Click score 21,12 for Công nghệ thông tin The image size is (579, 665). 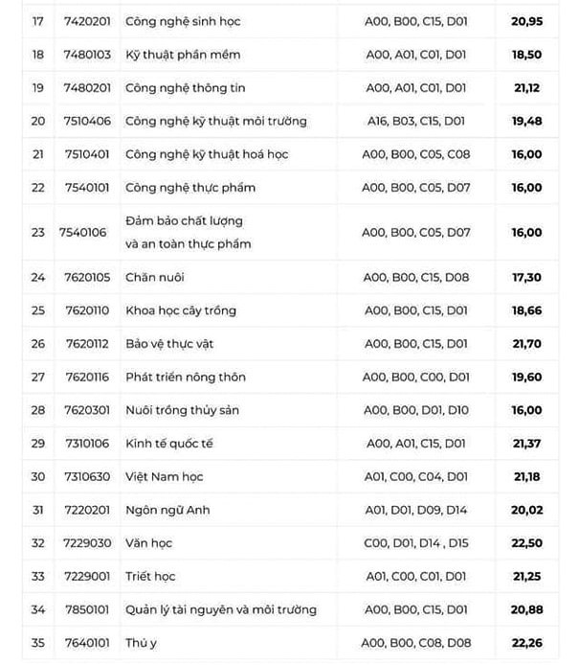pos(526,87)
